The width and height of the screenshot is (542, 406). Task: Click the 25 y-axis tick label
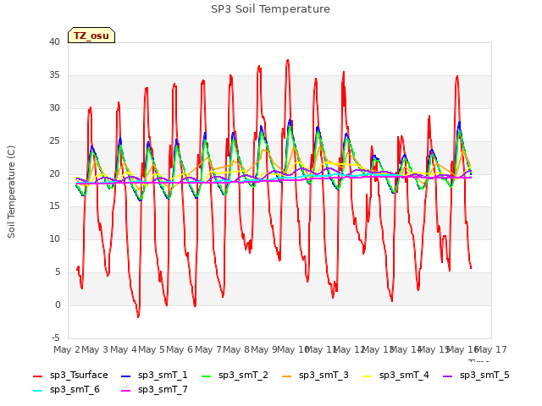[54, 141]
